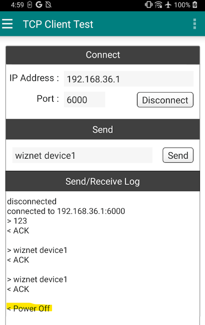
Task: Tap the Send section header bar
Action: (x=103, y=129)
